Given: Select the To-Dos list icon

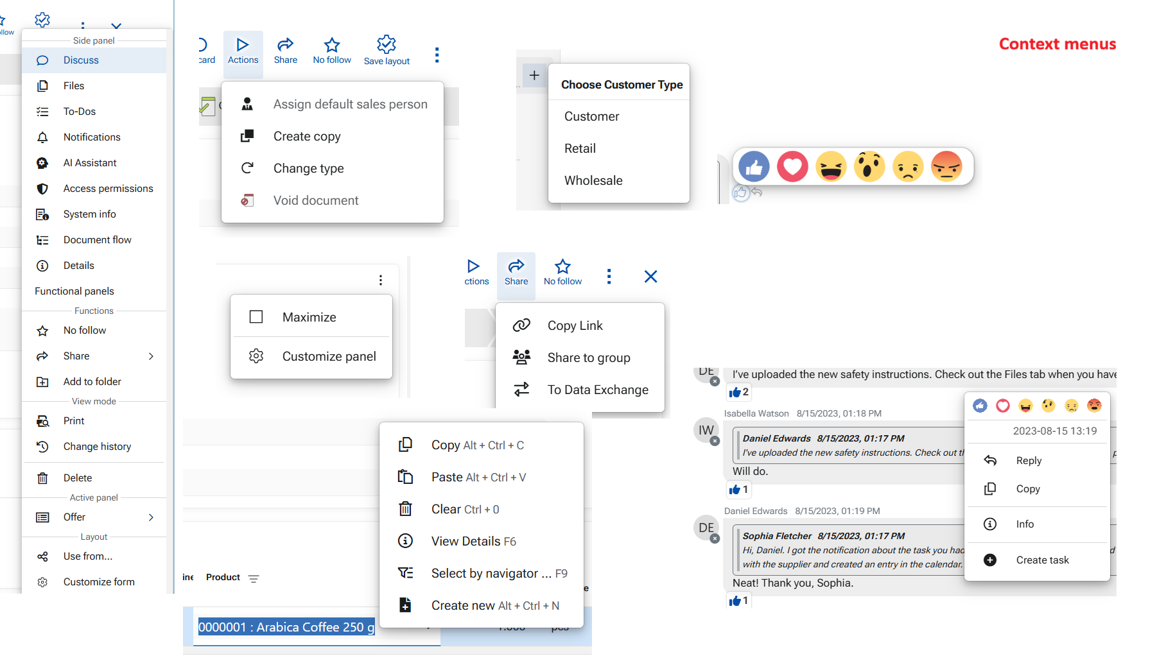Looking at the screenshot, I should click(x=42, y=112).
